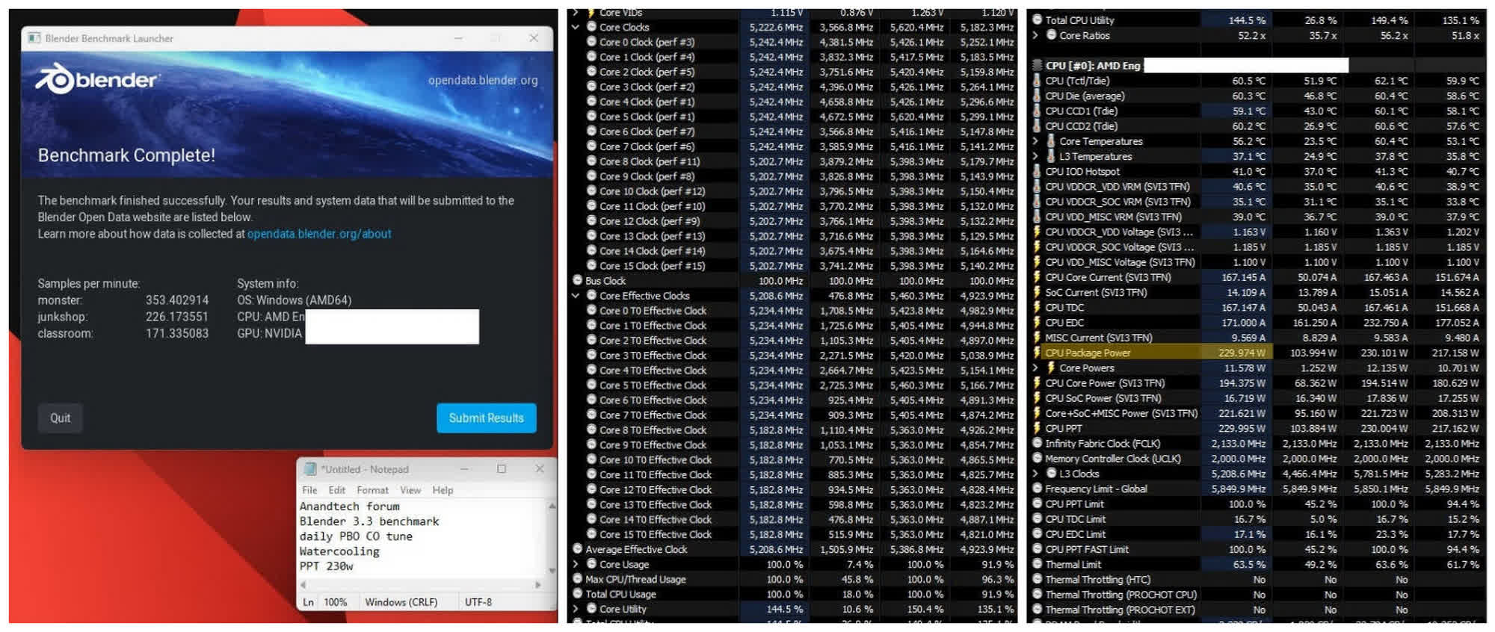Collapse the Core Effective Clocks group
Image resolution: width=1495 pixels, height=632 pixels.
(576, 296)
